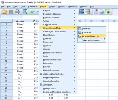Click the Save file toolbar icon
The image size is (118, 100).
(11, 12)
